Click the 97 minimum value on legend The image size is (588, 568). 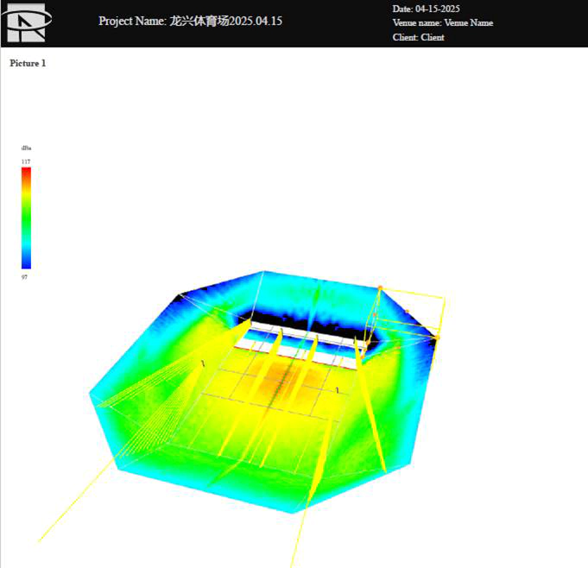(x=24, y=277)
